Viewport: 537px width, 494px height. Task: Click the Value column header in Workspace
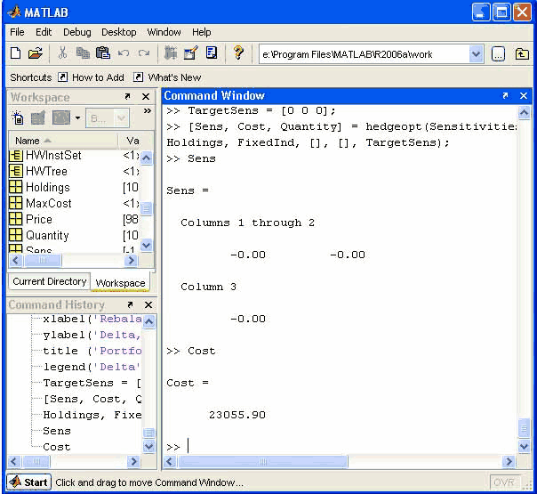point(132,141)
